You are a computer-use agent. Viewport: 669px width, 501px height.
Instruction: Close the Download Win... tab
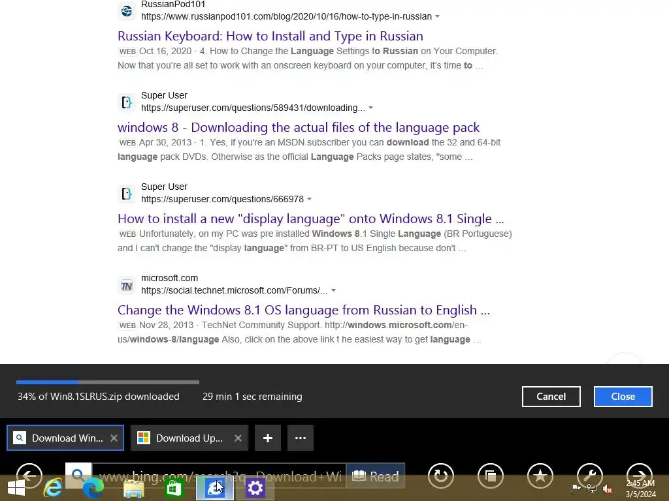[114, 438]
